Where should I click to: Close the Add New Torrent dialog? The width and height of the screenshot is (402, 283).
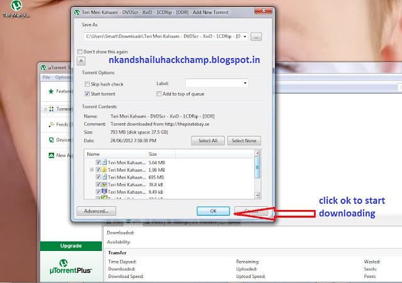263,11
